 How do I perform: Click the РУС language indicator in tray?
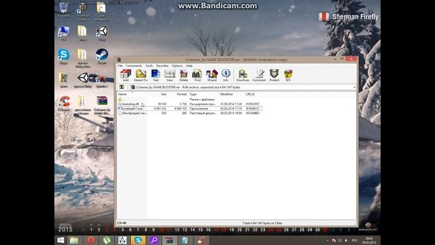click(x=355, y=240)
